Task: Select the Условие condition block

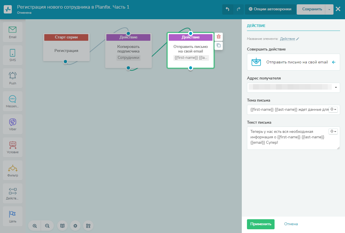Action: [x=13, y=147]
